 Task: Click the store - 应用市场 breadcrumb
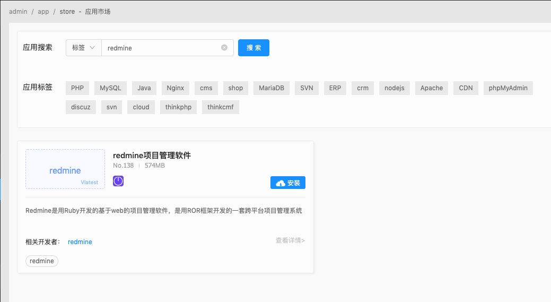tap(85, 12)
